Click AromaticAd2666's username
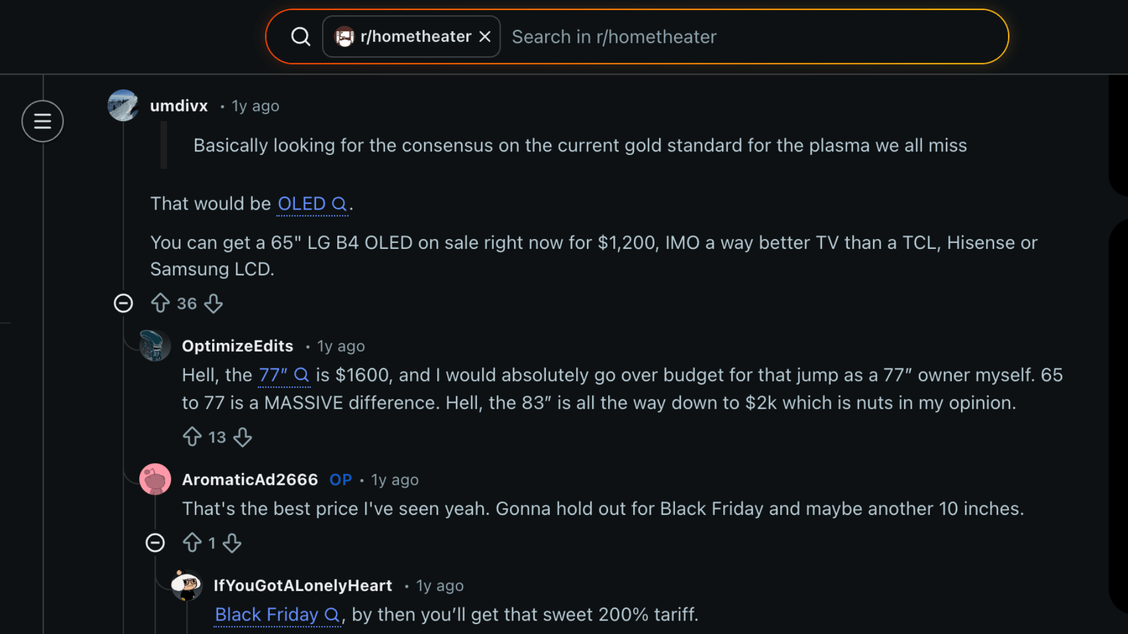This screenshot has height=634, width=1128. [x=250, y=480]
